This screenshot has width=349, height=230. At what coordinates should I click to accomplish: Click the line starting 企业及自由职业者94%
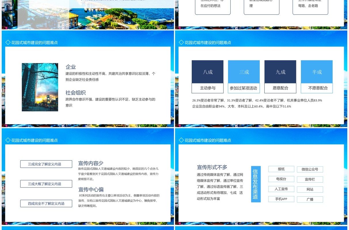coord(242,106)
